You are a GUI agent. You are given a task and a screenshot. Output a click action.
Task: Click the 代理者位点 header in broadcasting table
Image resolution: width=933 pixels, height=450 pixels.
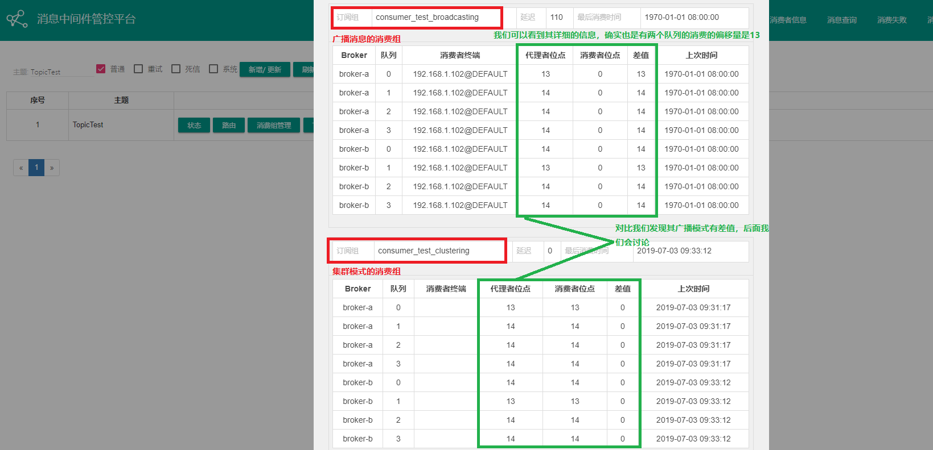point(545,55)
